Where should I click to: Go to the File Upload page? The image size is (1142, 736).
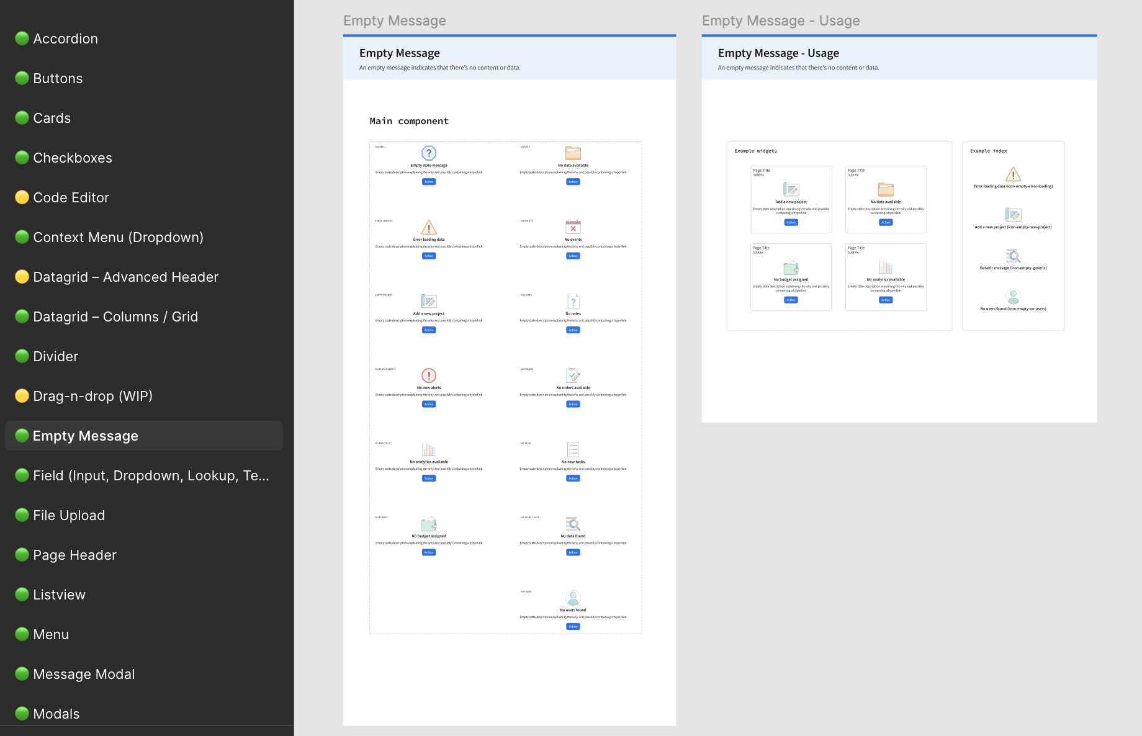144,515
